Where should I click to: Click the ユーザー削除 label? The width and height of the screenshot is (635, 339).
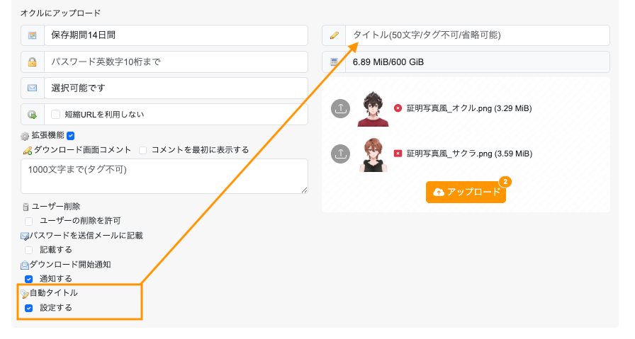56,207
